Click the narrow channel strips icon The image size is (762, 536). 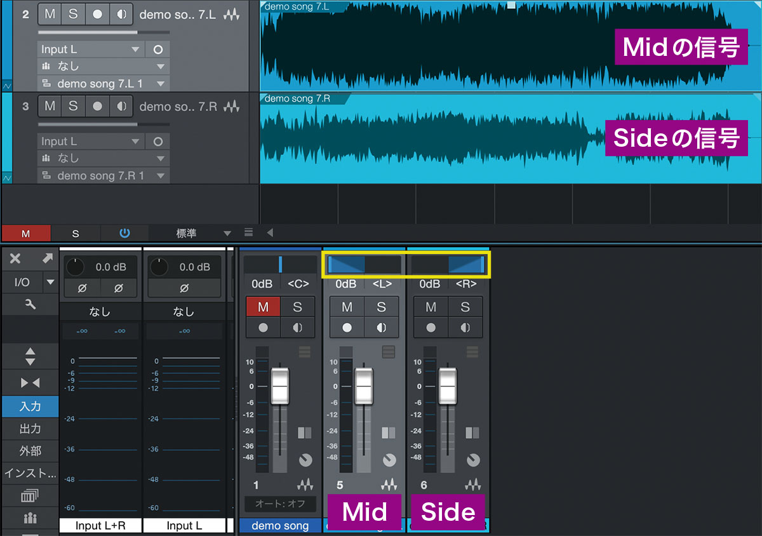point(30,382)
